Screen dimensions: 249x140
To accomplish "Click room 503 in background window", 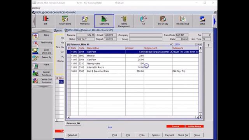I will tap(61, 82).
